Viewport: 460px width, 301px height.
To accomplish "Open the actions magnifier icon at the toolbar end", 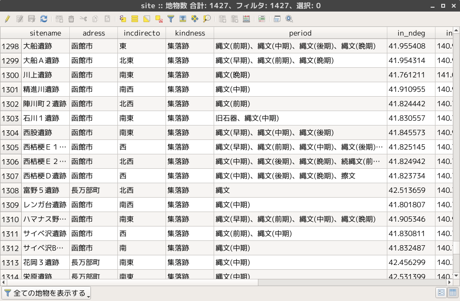I will (289, 19).
